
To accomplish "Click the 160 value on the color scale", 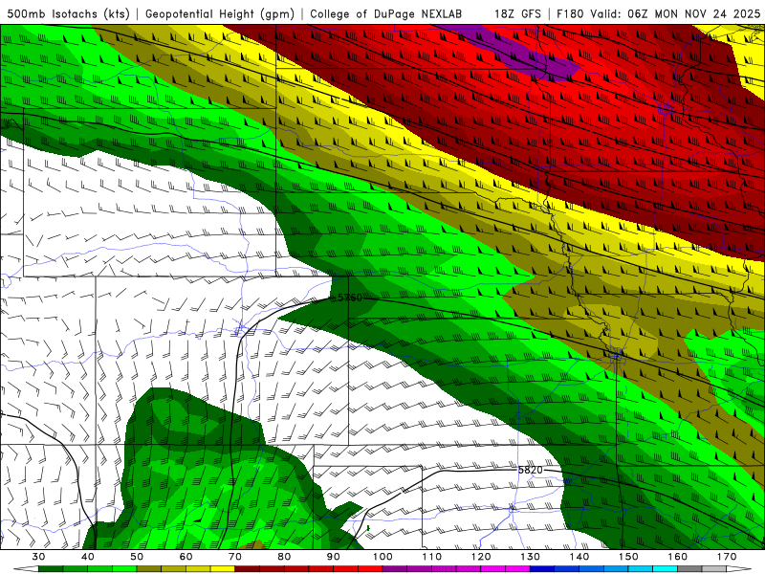I will (678, 557).
